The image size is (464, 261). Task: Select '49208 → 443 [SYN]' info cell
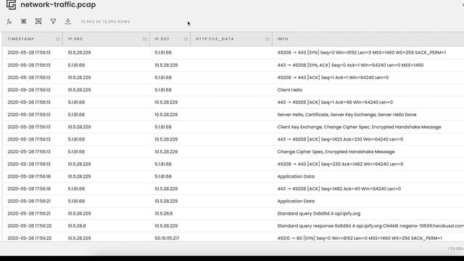pos(362,53)
